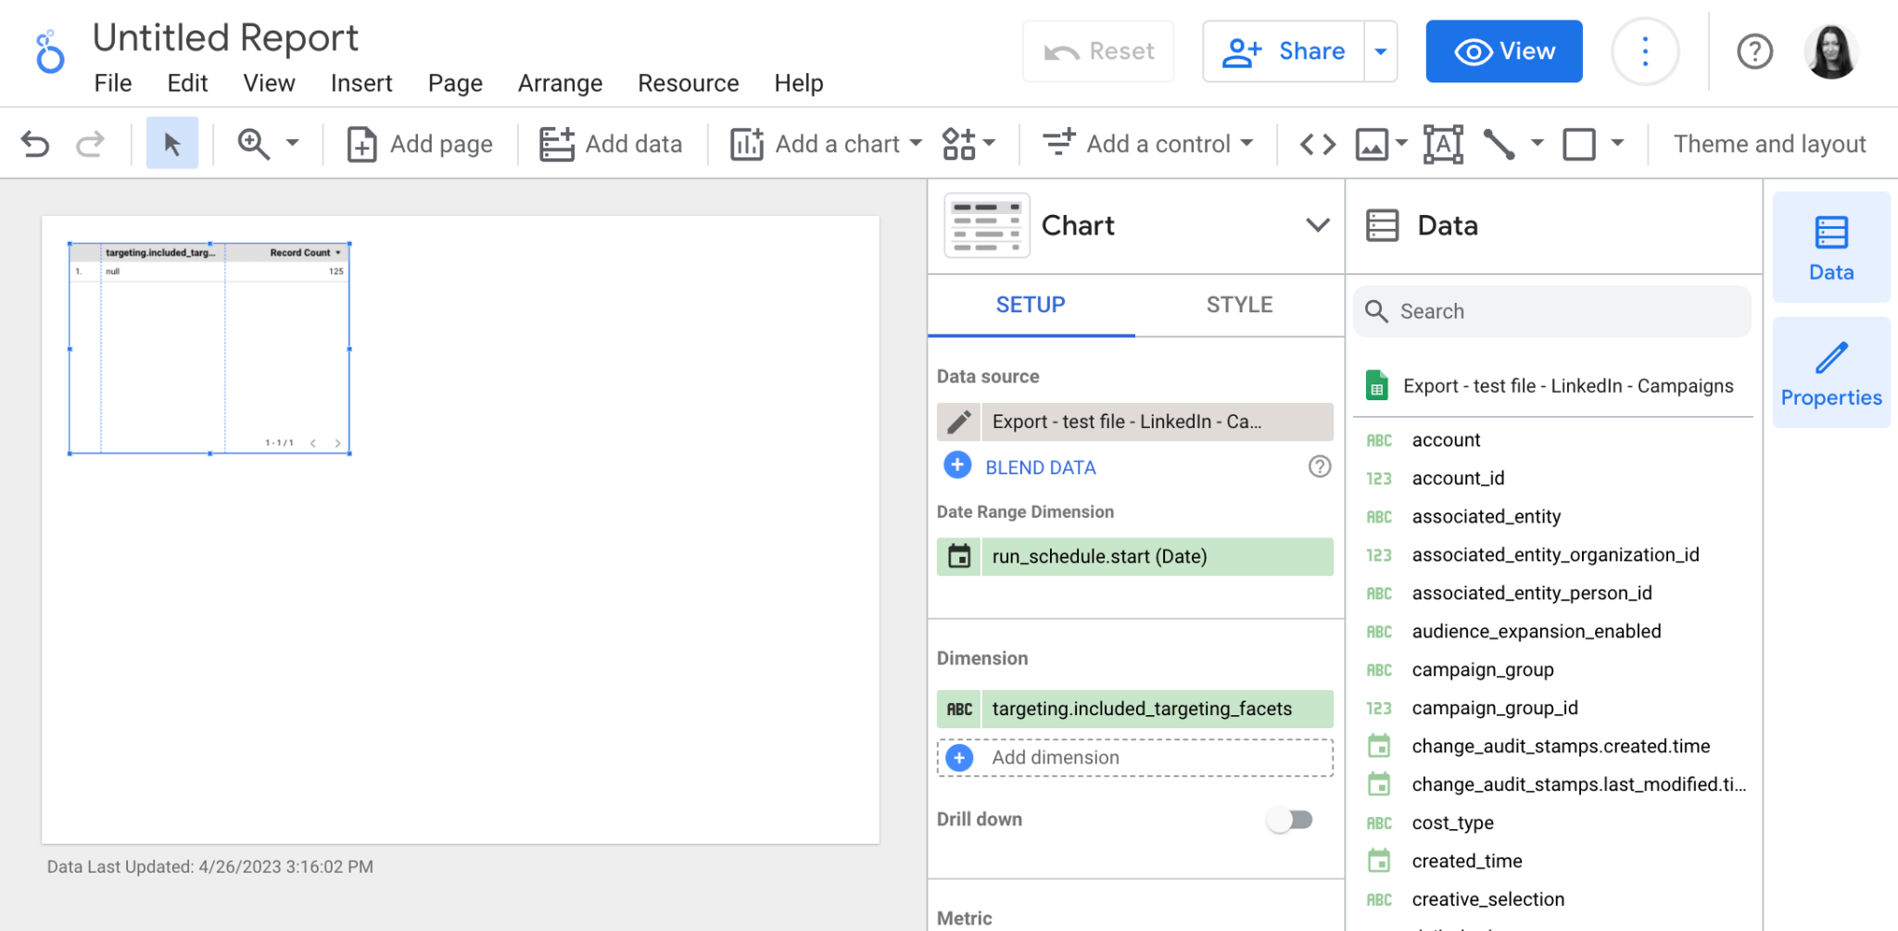Image resolution: width=1898 pixels, height=931 pixels.
Task: Collapse the Chart picker chevron
Action: point(1317,225)
